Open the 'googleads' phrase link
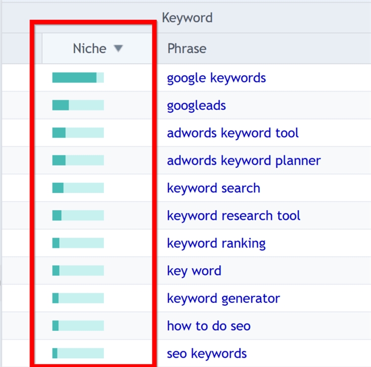Image resolution: width=371 pixels, height=367 pixels. click(x=196, y=106)
